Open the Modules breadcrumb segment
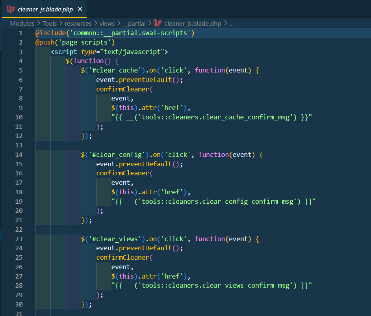The width and height of the screenshot is (371, 316). click(22, 23)
